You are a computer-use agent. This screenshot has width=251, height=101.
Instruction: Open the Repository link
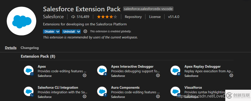pyautogui.click(x=133, y=17)
